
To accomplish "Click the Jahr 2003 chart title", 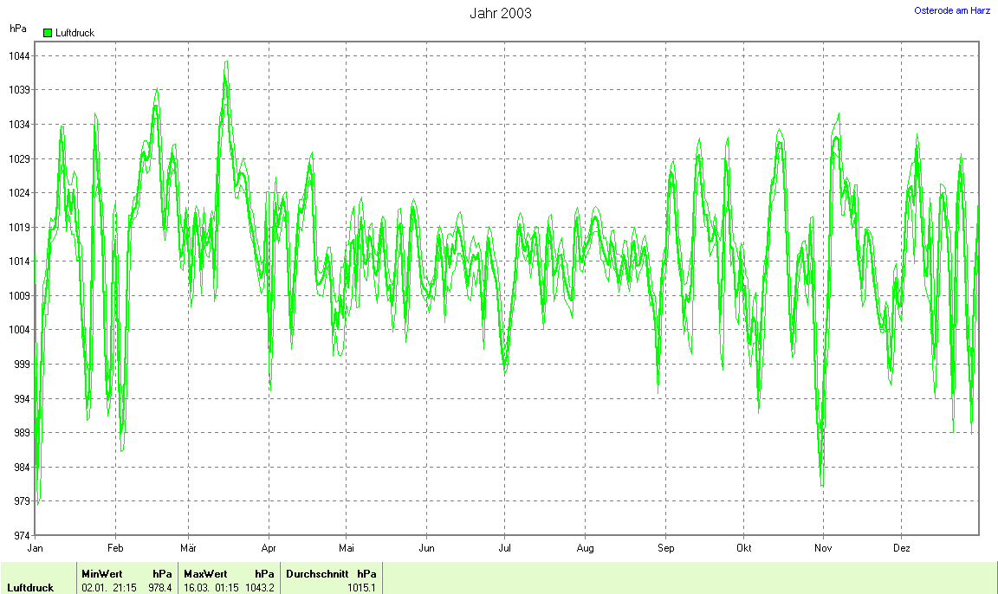I will point(500,13).
